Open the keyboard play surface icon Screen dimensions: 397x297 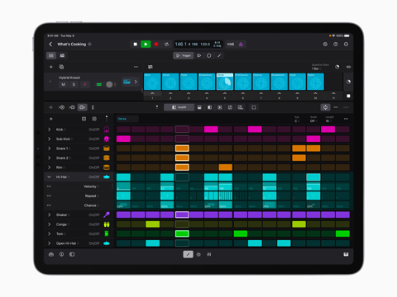click(x=346, y=254)
